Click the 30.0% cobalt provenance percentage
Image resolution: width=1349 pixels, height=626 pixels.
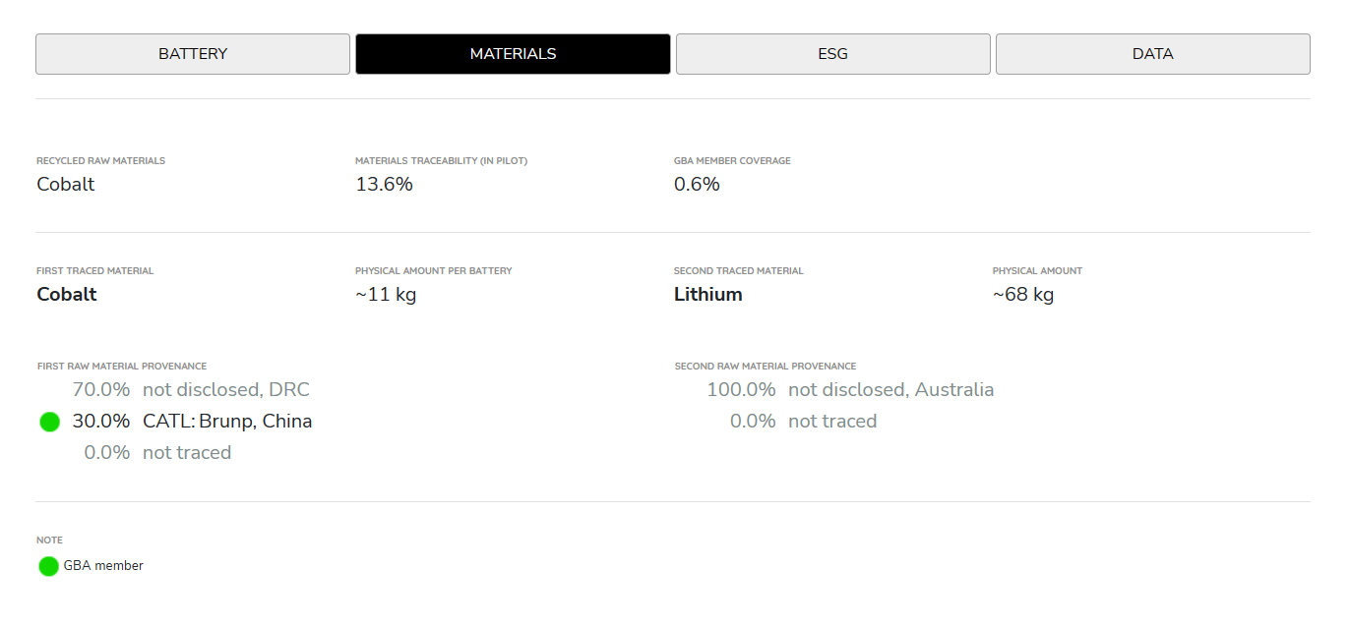click(x=101, y=422)
